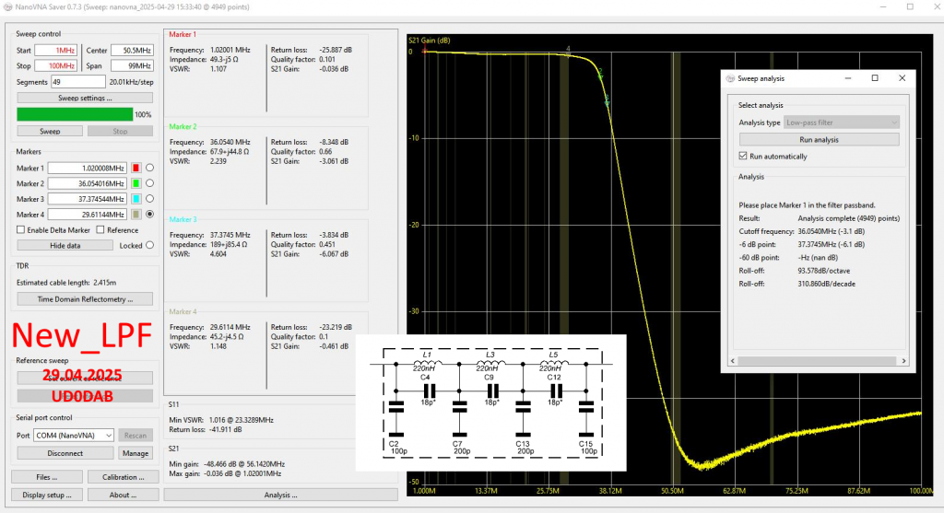Click the Center frequency field

(132, 51)
